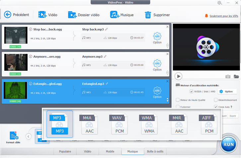Select the Step back thumbnail
This screenshot has height=158, width=241.
point(16,35)
